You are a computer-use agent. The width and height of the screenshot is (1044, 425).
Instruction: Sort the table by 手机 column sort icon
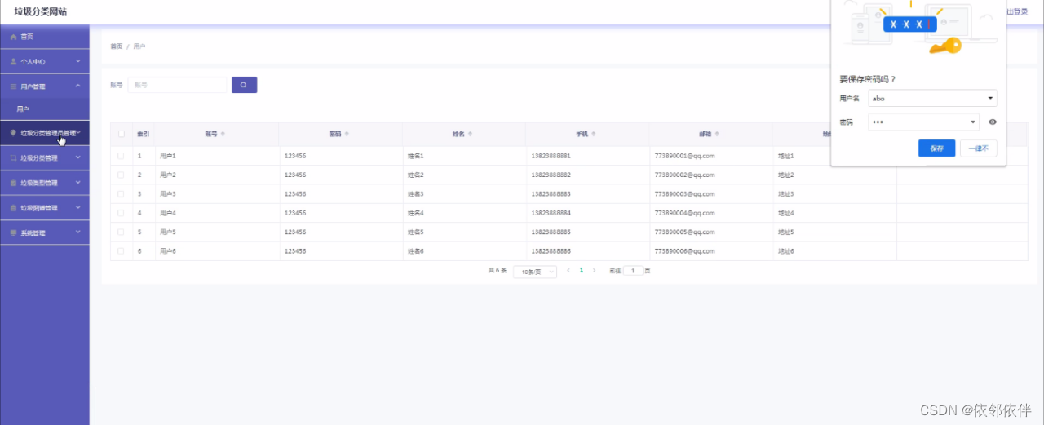pyautogui.click(x=595, y=134)
